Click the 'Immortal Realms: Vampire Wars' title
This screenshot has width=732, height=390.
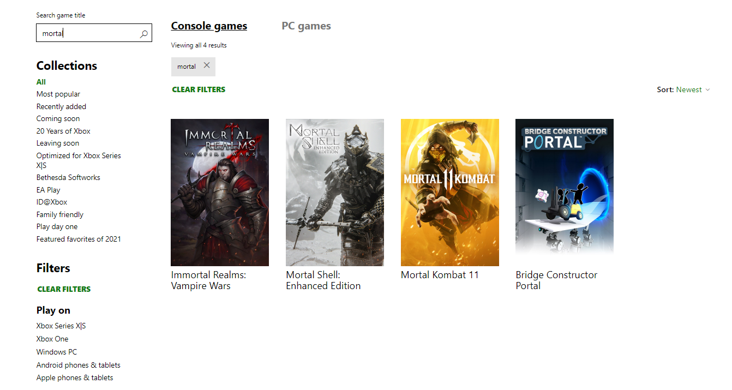(208, 280)
